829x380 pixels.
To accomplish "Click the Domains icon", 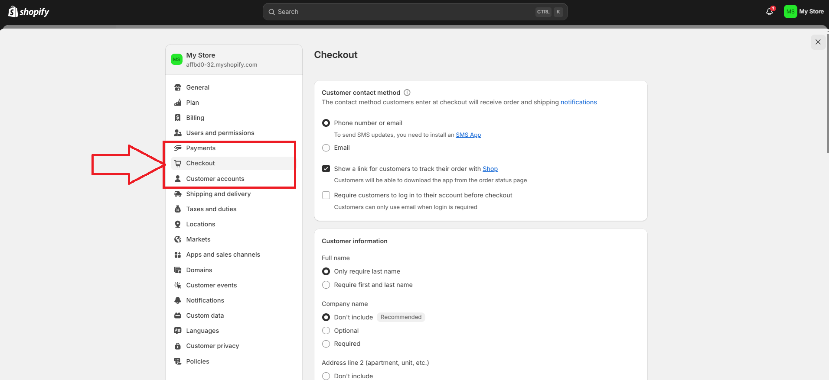I will click(x=178, y=270).
